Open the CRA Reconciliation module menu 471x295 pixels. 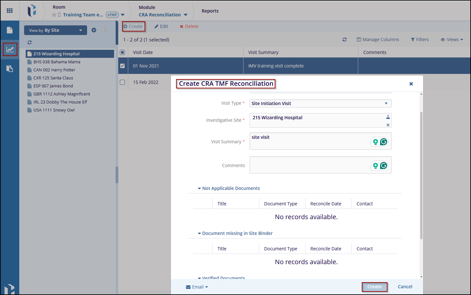pyautogui.click(x=163, y=15)
